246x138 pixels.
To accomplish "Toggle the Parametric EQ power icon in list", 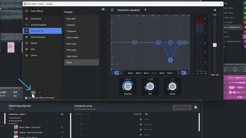I will (x=27, y=31).
